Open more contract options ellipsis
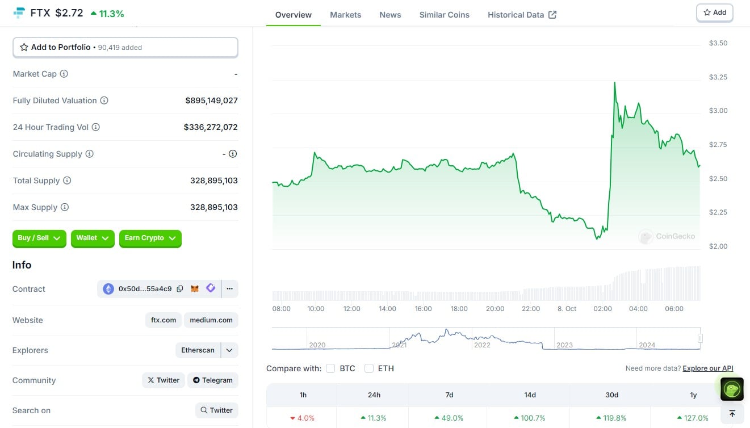Image resolution: width=750 pixels, height=428 pixels. coord(229,289)
